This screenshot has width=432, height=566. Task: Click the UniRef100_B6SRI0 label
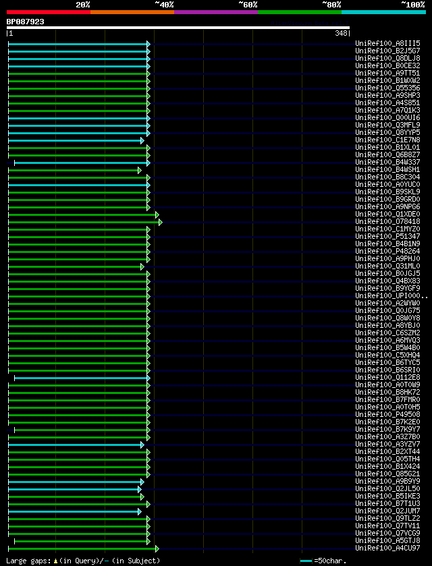(387, 370)
